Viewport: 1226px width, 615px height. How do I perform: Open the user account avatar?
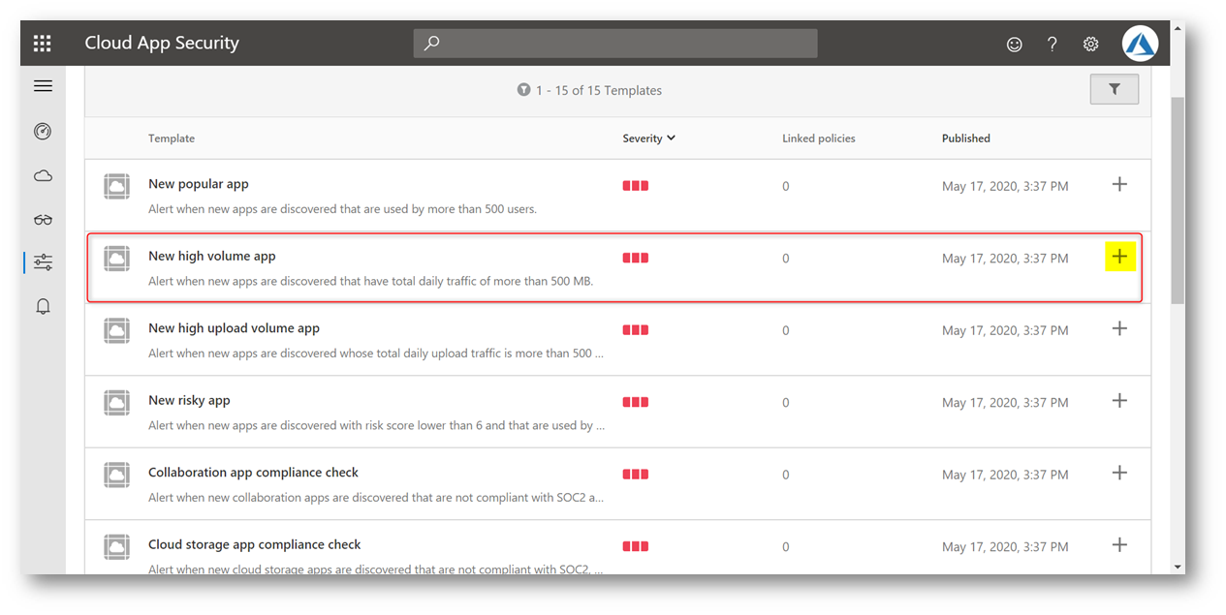coord(1140,44)
